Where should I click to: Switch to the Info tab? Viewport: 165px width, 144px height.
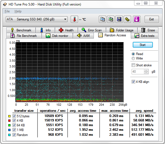pyautogui.click(x=45, y=30)
